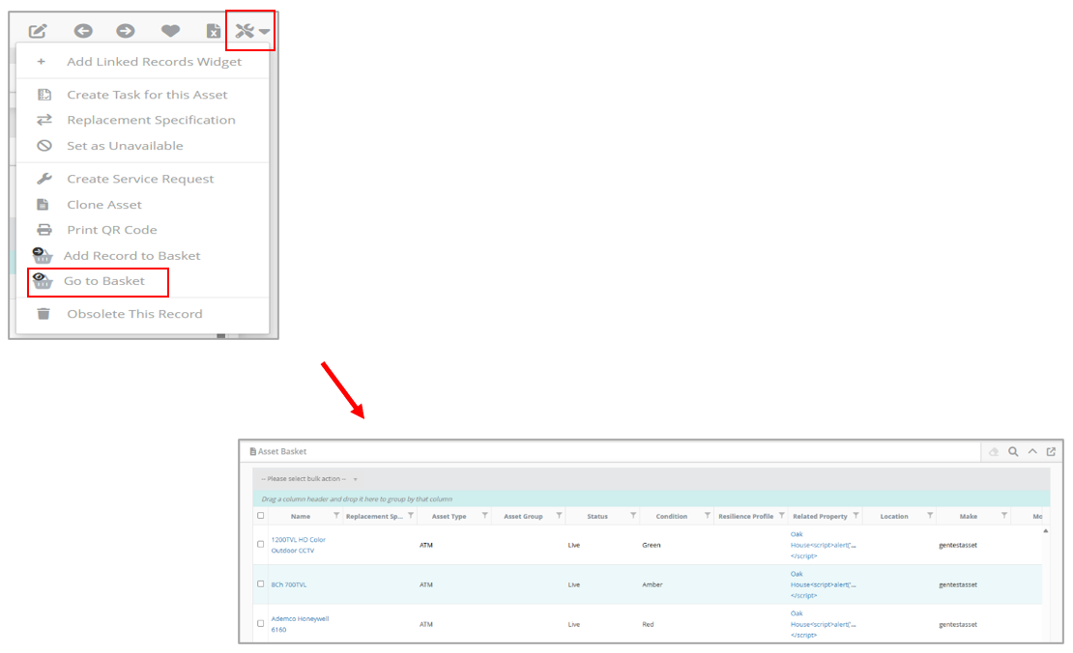This screenshot has height=653, width=1073.
Task: Click the Asset Basket panel title
Action: click(282, 452)
